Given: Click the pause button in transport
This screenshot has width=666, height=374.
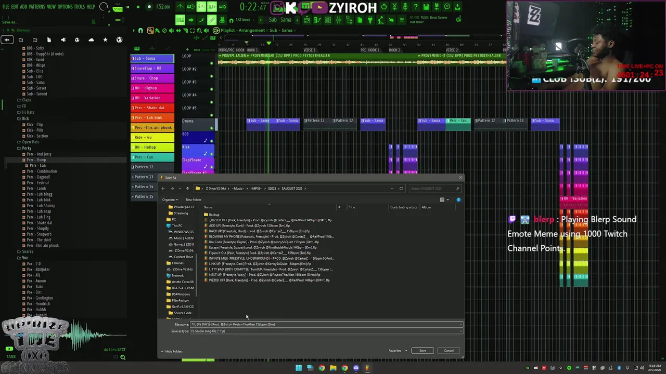Looking at the screenshot, I should 128,7.
